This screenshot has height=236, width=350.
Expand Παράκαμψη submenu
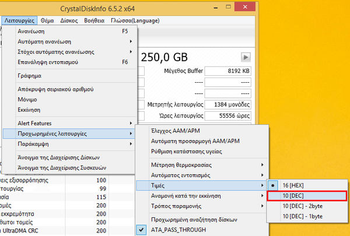(x=69, y=144)
